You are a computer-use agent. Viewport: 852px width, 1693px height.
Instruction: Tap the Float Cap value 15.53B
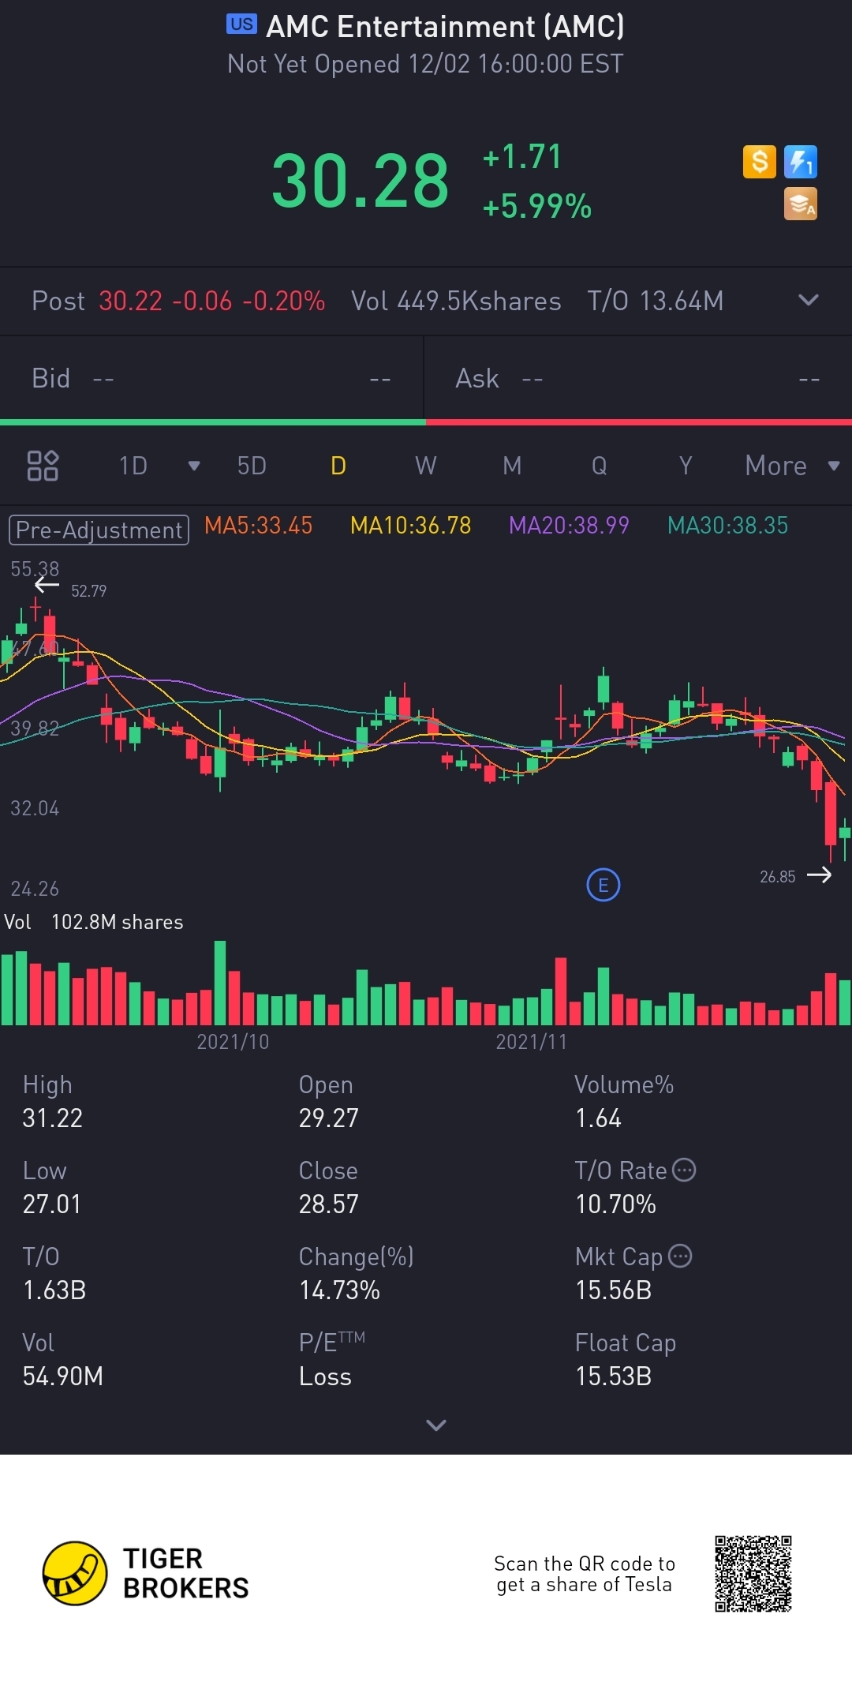(x=614, y=1376)
